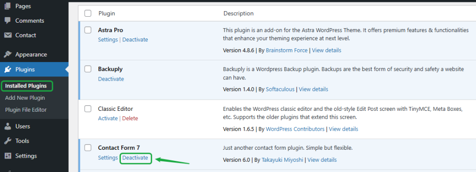Image resolution: width=476 pixels, height=172 pixels.
Task: Click the Backuply plugin name
Action: [x=110, y=69]
